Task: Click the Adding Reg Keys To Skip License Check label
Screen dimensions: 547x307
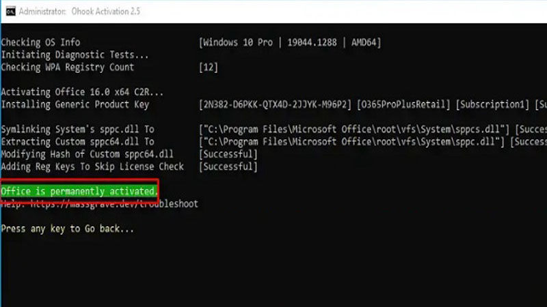Action: pyautogui.click(x=92, y=166)
